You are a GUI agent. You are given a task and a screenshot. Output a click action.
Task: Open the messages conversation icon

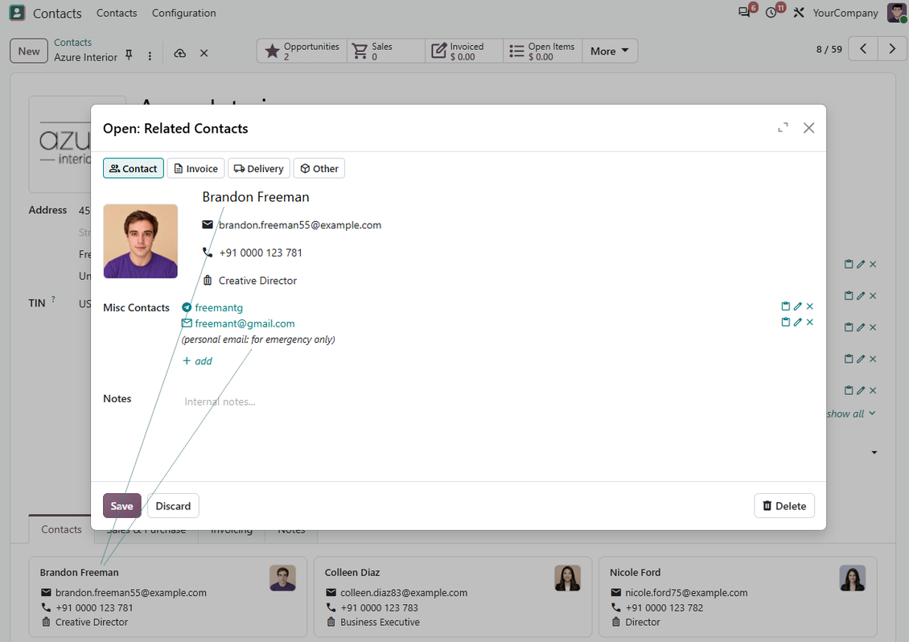coord(744,13)
